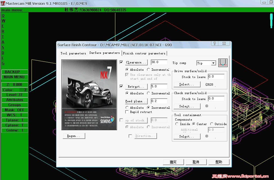Image resolution: width=274 pixels, height=180 pixels.
Task: Select menu item Q
Action: coord(3,15)
